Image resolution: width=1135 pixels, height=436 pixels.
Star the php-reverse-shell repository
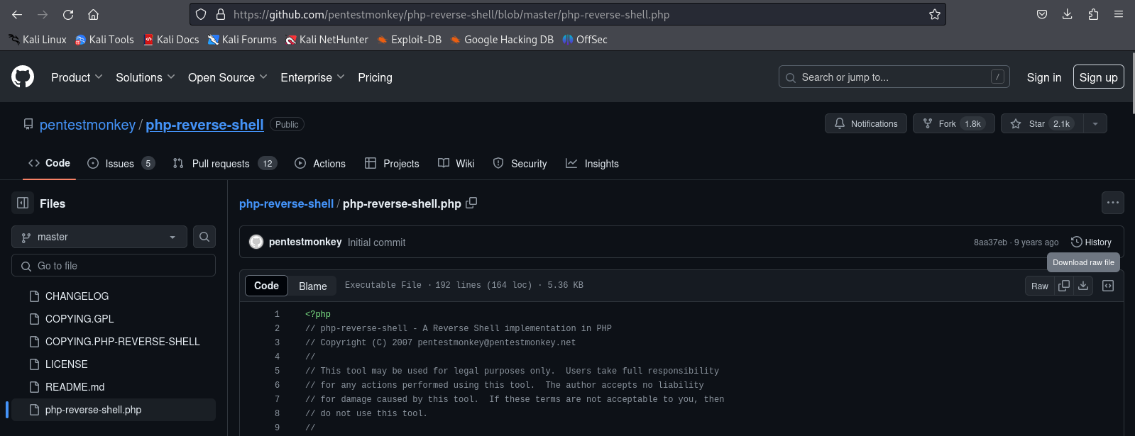pyautogui.click(x=1042, y=123)
